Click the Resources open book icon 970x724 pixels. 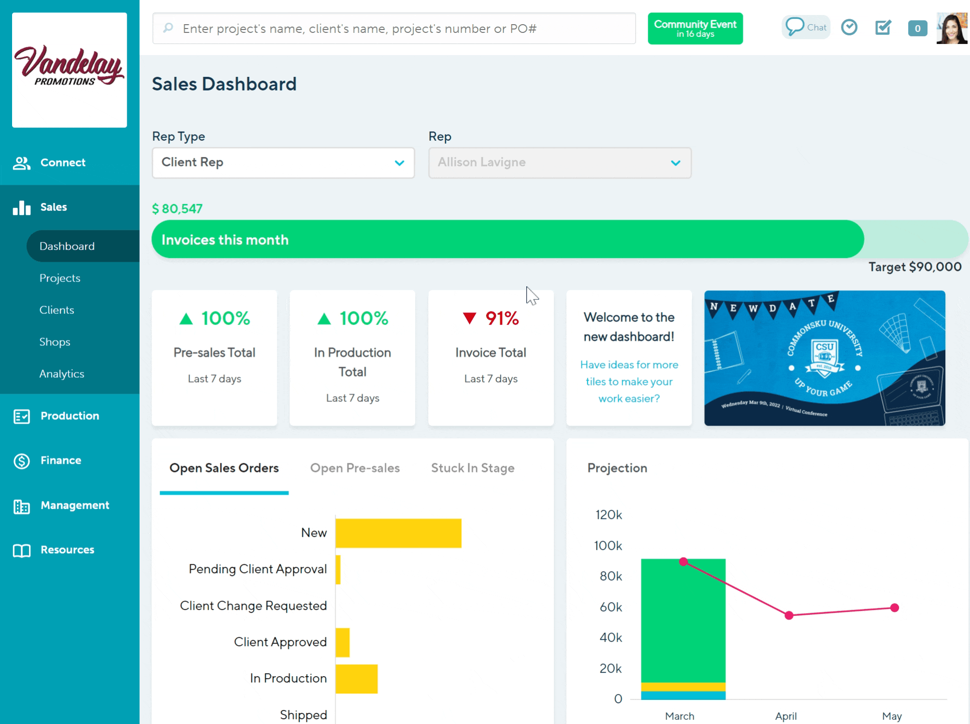point(22,550)
